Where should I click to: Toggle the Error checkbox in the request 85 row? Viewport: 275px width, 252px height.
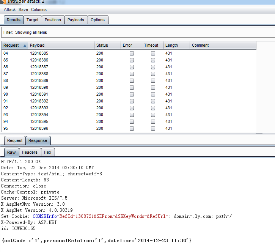[x=132, y=60]
